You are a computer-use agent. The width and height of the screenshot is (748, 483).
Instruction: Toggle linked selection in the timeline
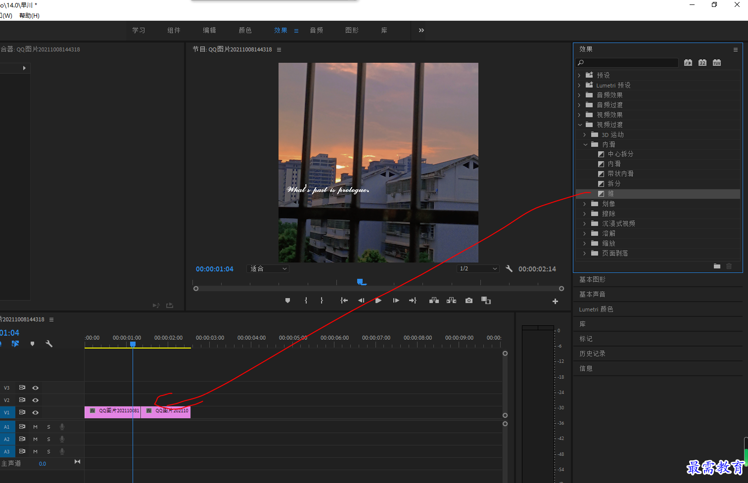tap(15, 344)
